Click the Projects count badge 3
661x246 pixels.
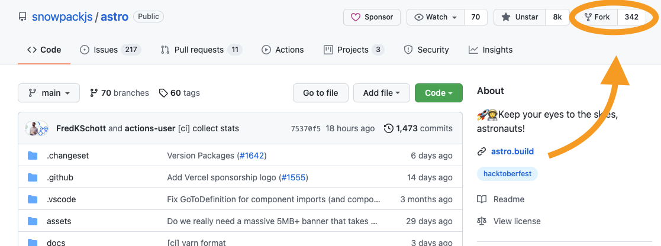[x=378, y=50]
